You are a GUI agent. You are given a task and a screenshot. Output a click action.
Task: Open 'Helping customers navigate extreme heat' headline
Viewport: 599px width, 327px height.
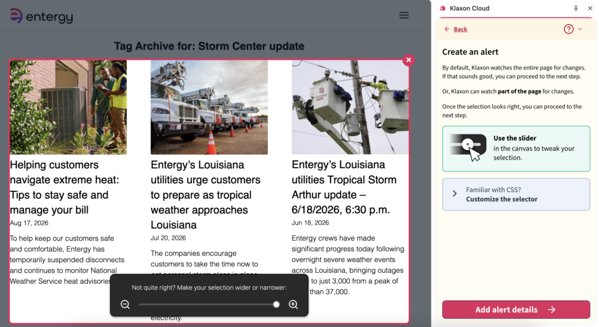pos(64,187)
